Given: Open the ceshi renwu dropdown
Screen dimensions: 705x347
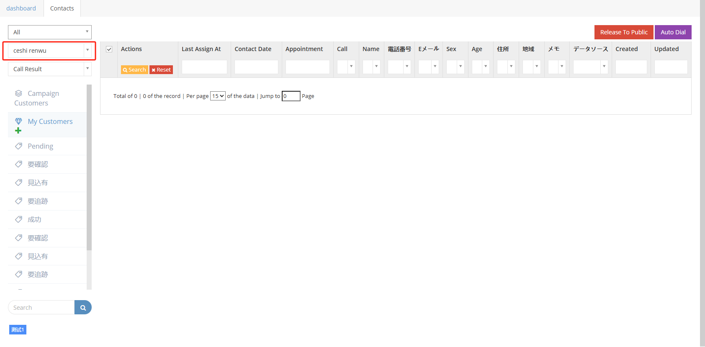Looking at the screenshot, I should (x=50, y=51).
